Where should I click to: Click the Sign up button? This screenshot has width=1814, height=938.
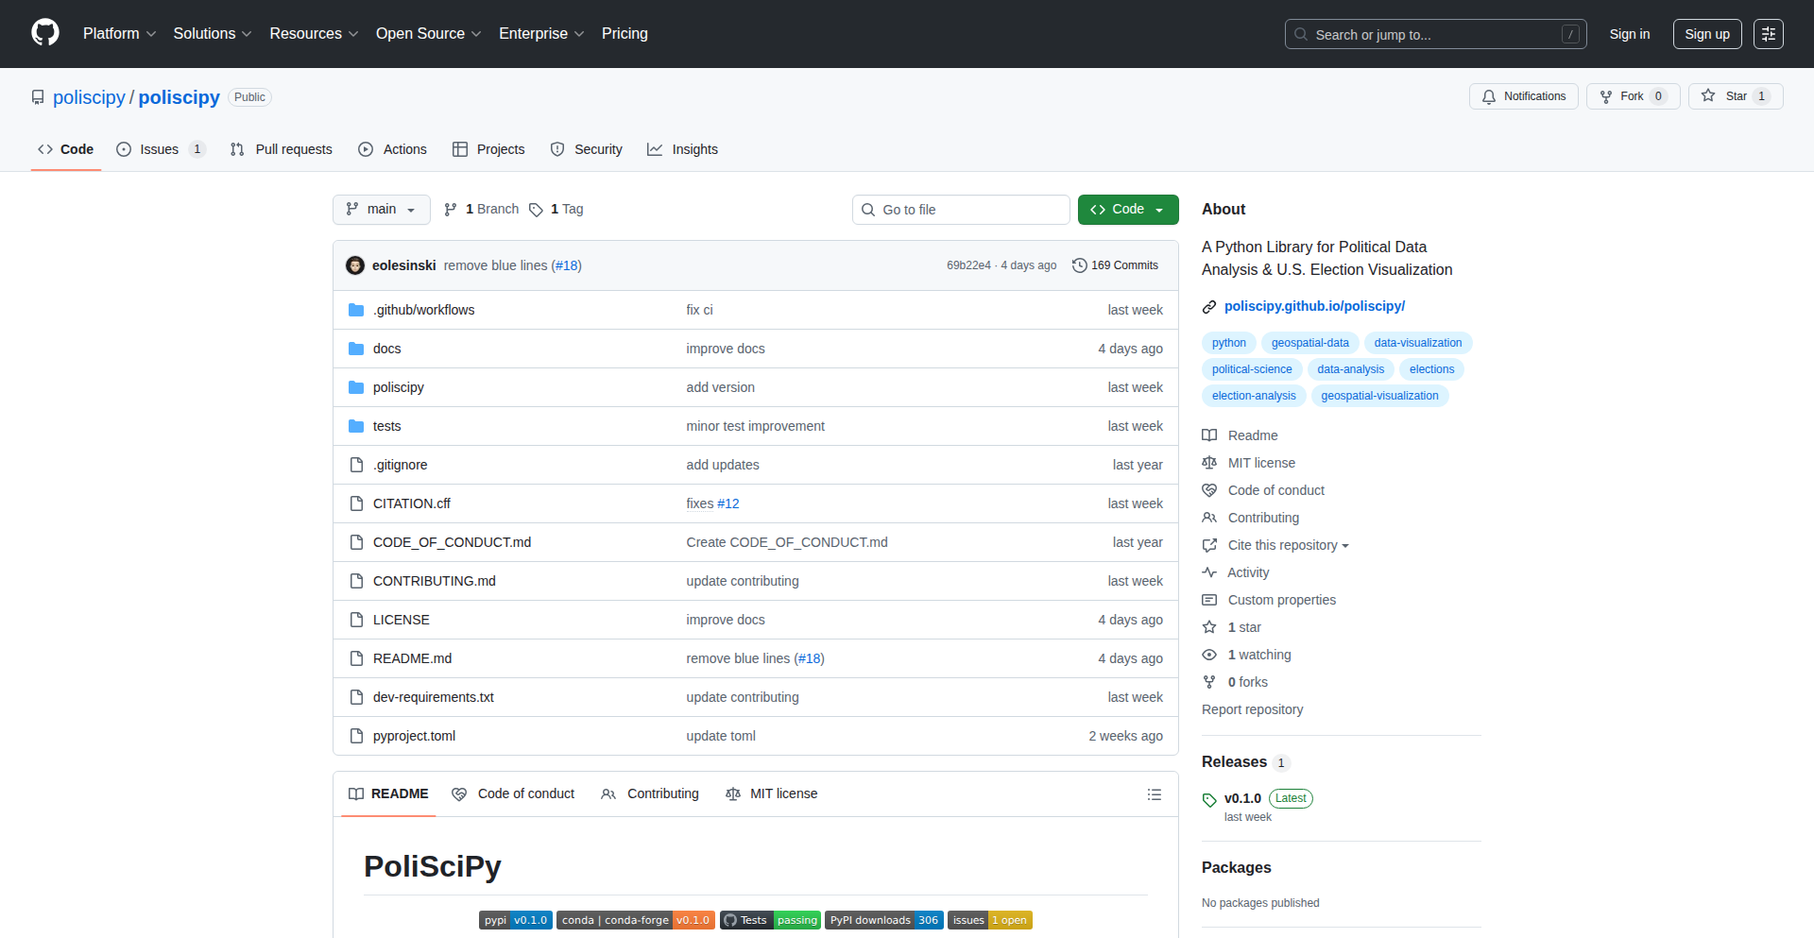pos(1706,33)
